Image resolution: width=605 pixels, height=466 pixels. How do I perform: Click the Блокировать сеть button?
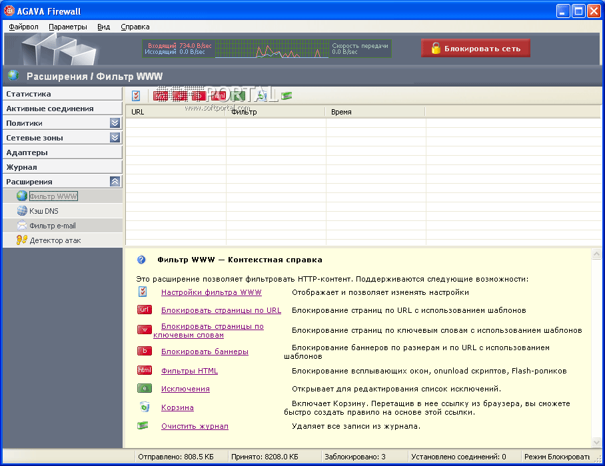[x=475, y=48]
